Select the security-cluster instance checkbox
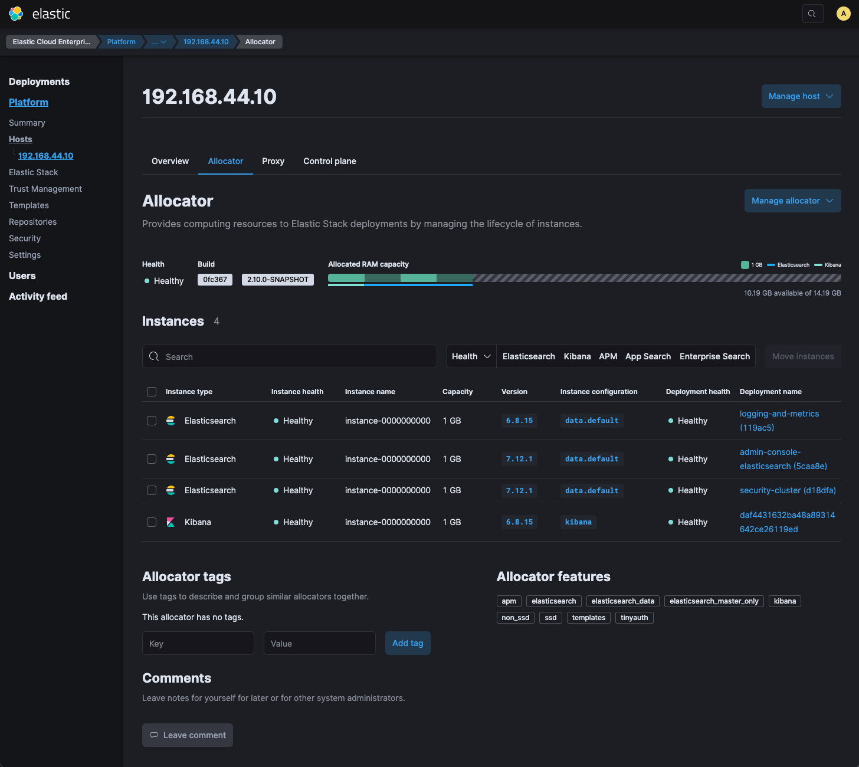859x767 pixels. click(152, 490)
